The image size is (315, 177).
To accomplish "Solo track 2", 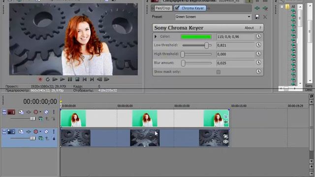I will pos(54,132).
